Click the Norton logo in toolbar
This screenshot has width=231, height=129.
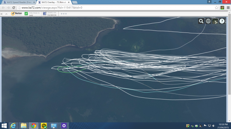[x=16, y=14]
